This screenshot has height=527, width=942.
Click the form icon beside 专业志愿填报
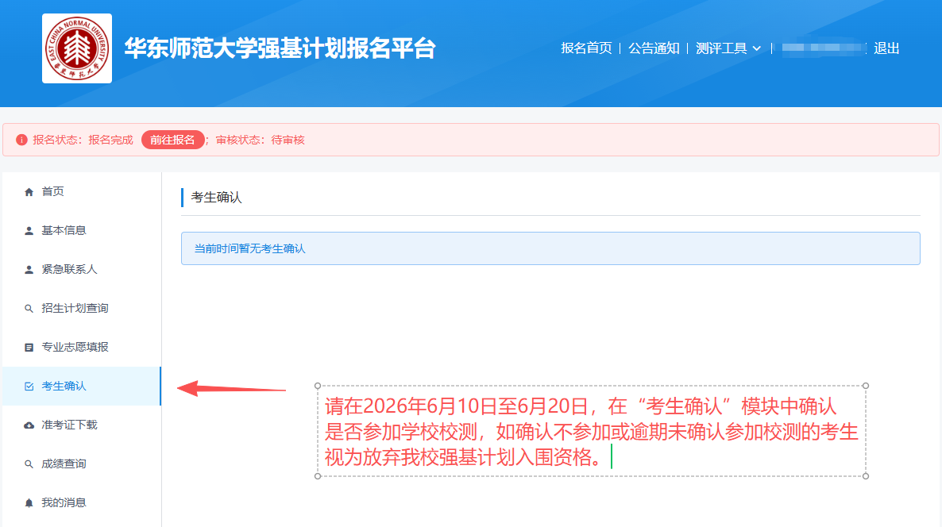pyautogui.click(x=29, y=348)
